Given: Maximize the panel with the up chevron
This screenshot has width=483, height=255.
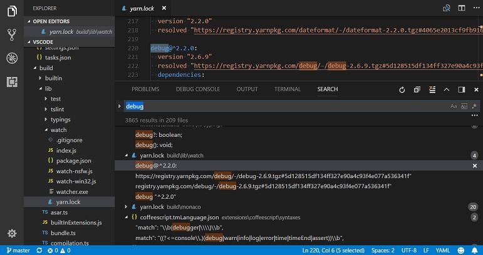Looking at the screenshot, I should (x=446, y=90).
